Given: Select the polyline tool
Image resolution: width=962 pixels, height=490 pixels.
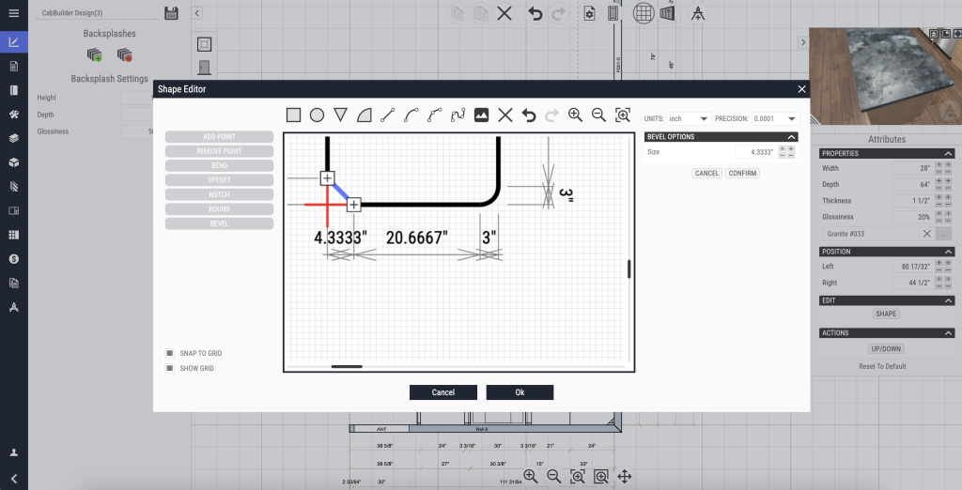Looking at the screenshot, I should click(x=434, y=115).
